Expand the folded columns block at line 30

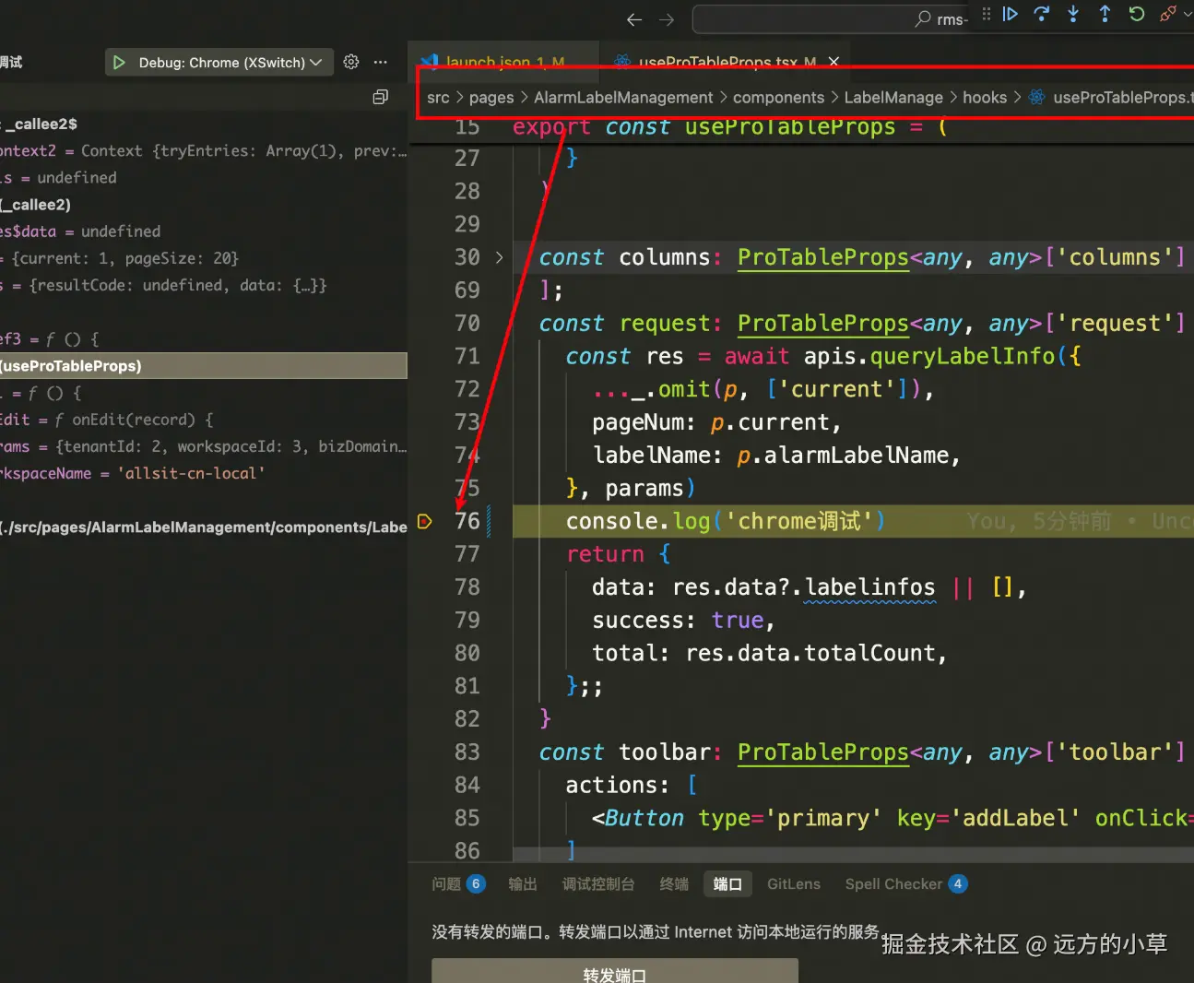coord(500,257)
